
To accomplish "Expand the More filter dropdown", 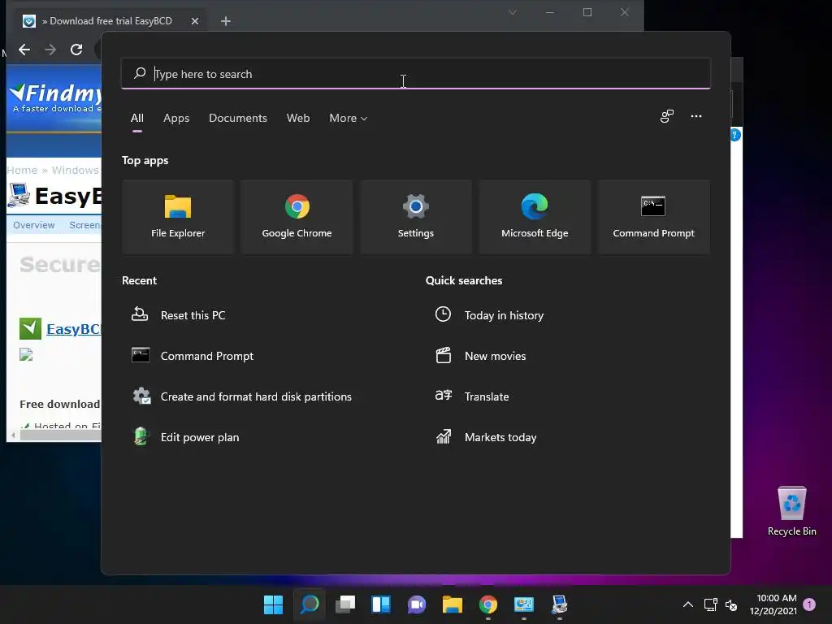I will pyautogui.click(x=348, y=119).
